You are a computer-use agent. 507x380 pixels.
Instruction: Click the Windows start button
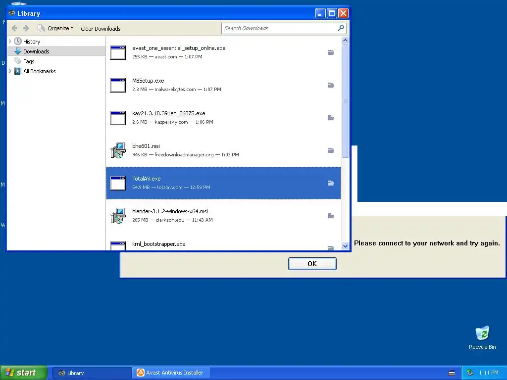pyautogui.click(x=23, y=373)
